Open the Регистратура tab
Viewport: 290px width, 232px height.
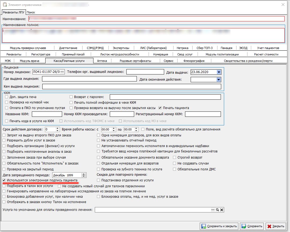(41, 54)
